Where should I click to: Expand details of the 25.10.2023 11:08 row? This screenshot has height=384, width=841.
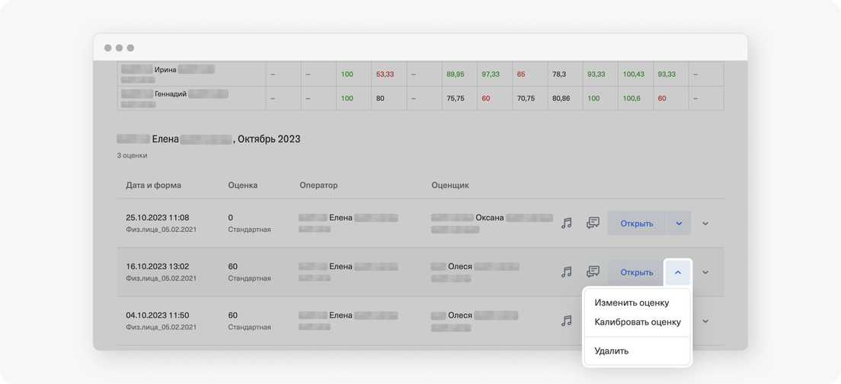pyautogui.click(x=705, y=224)
